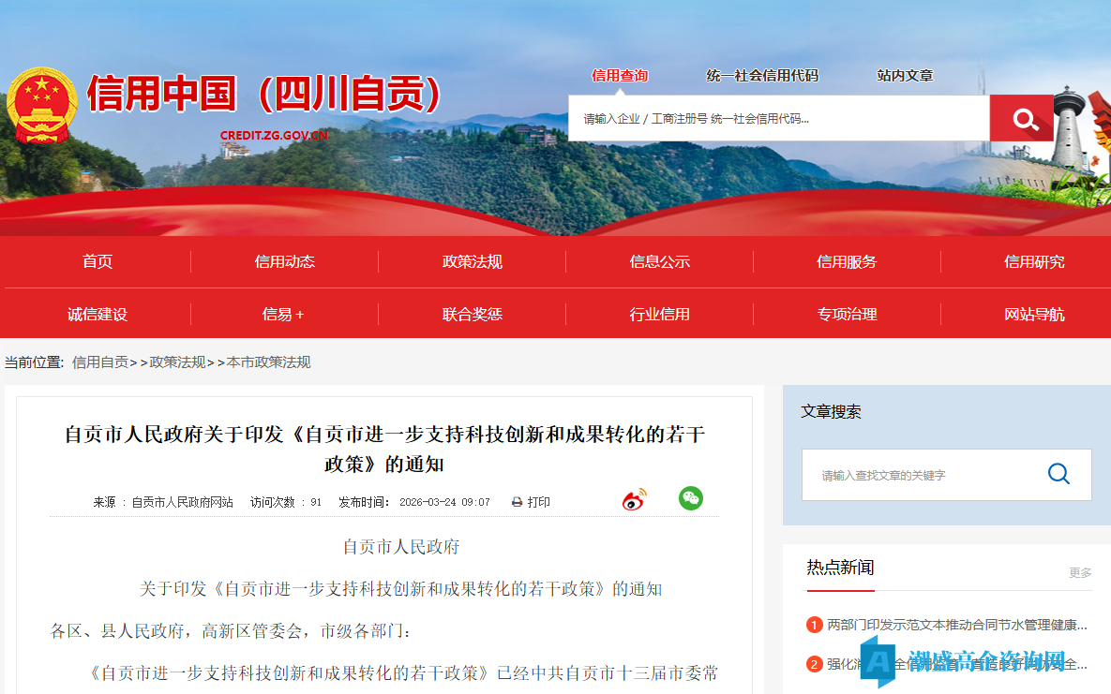This screenshot has width=1111, height=694.
Task: Open the 信息公示 section
Action: coord(659,262)
